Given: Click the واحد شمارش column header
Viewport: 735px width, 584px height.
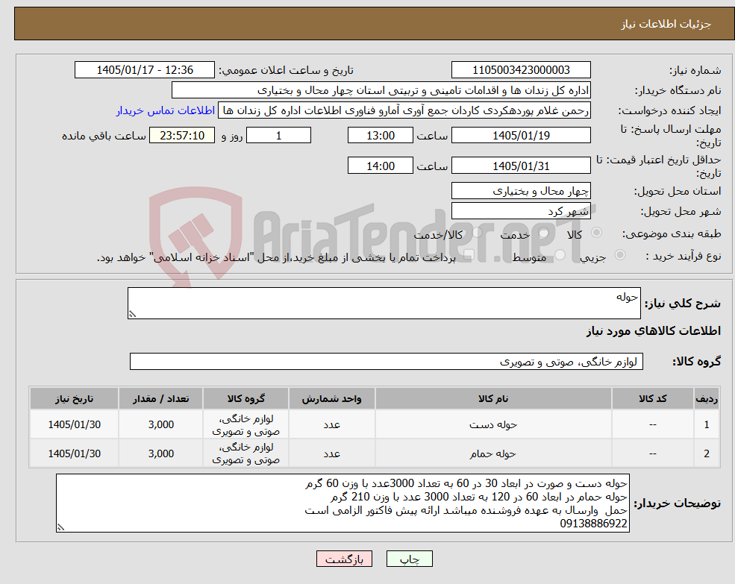Looking at the screenshot, I should click(x=331, y=398).
